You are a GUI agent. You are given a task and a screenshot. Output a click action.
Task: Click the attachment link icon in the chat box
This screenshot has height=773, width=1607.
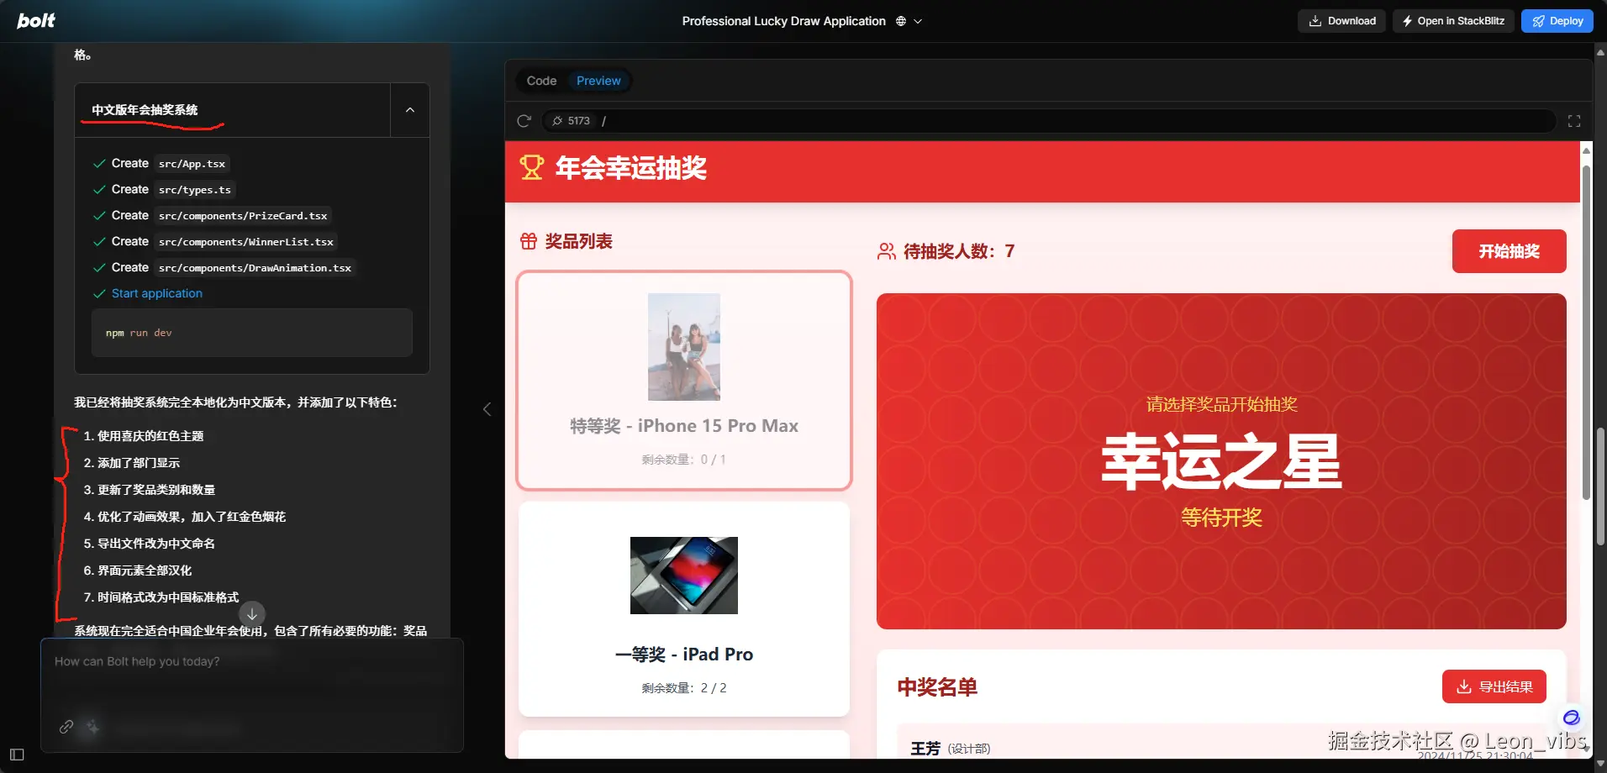(65, 727)
